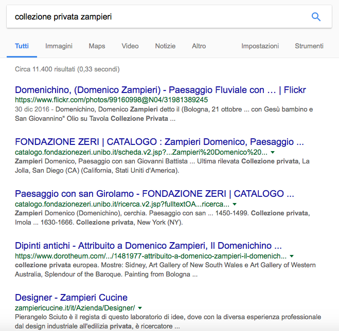Open 'Dipinti antichi - Attribuito a Domenico Zampieri' result
Image resolution: width=339 pixels, height=331 pixels.
click(x=148, y=246)
